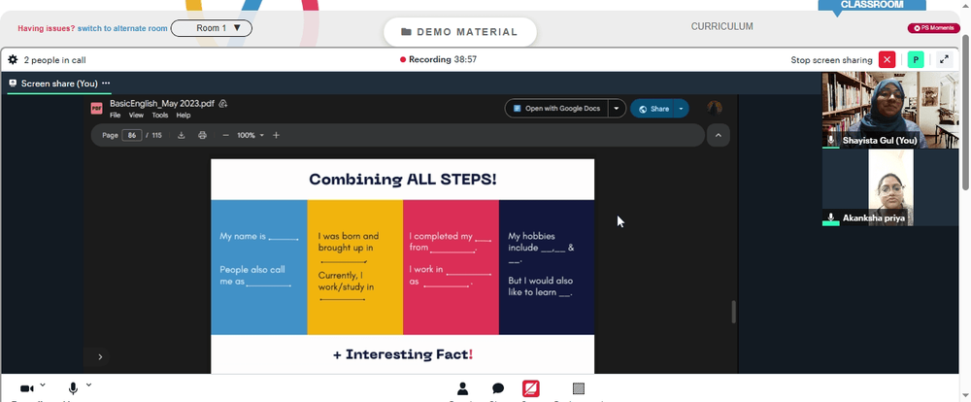Screen dimensions: 971x402
Task: Click + Interesting Fact! text
Action: pos(403,354)
